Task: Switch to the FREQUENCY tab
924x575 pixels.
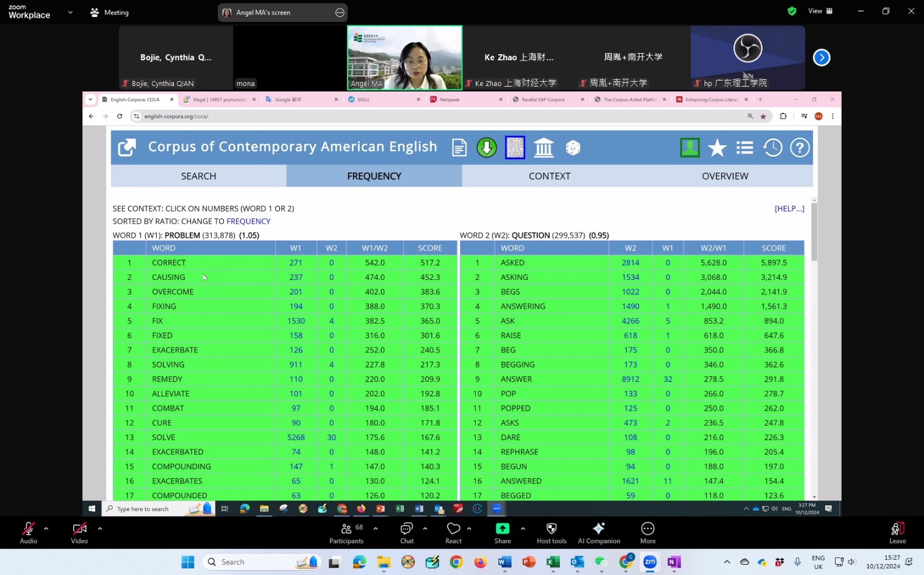Action: (x=374, y=176)
